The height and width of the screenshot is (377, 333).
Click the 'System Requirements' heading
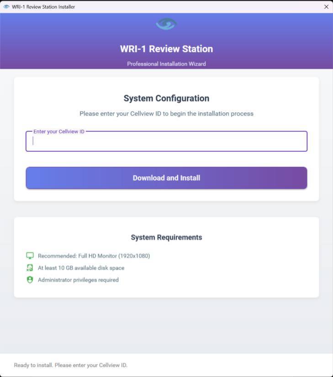pos(166,237)
